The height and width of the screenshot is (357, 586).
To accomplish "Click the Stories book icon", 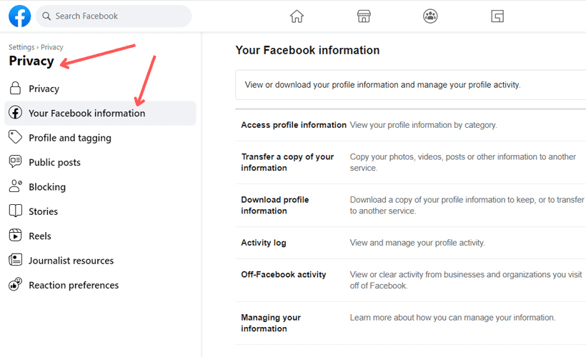I will click(16, 211).
